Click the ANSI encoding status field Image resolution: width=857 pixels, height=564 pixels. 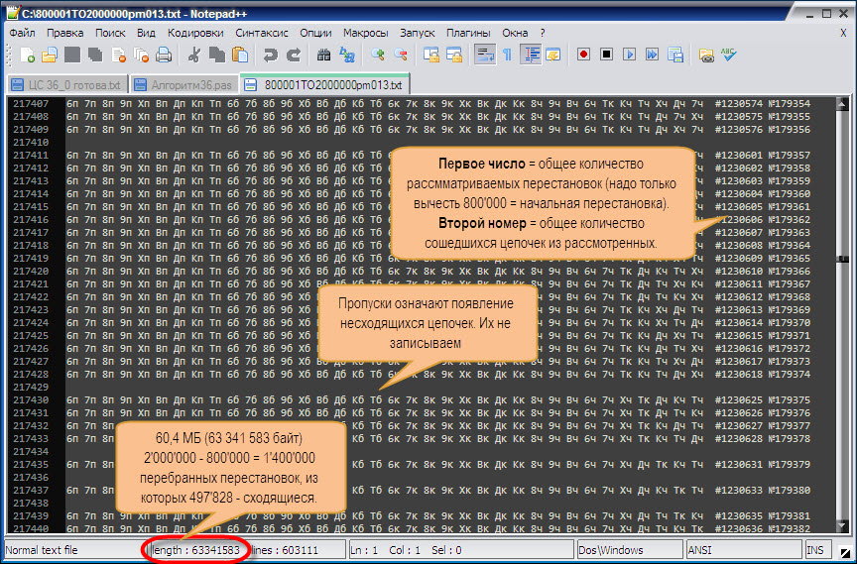point(744,550)
